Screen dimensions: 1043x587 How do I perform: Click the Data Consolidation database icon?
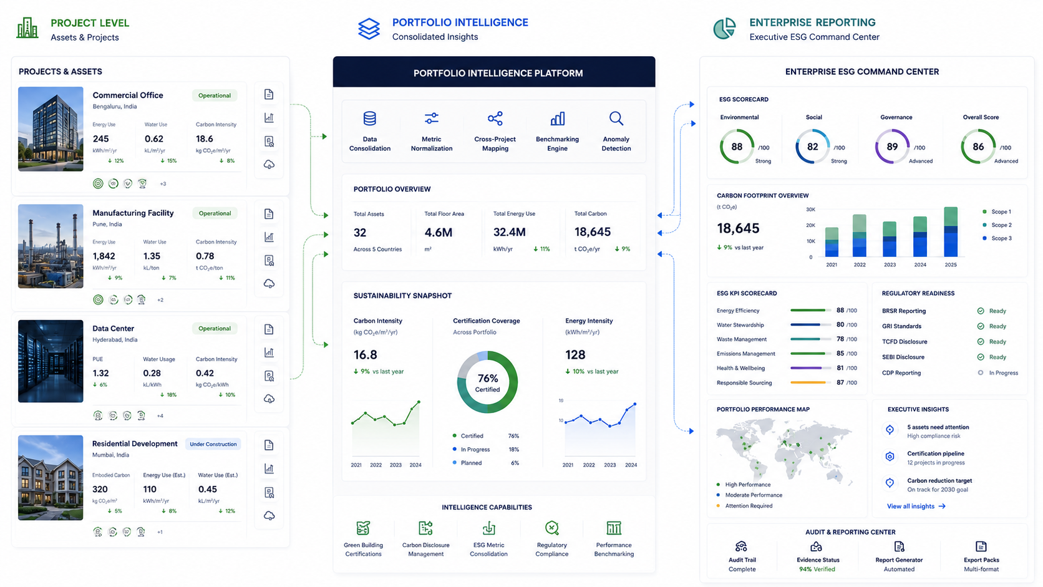point(370,118)
